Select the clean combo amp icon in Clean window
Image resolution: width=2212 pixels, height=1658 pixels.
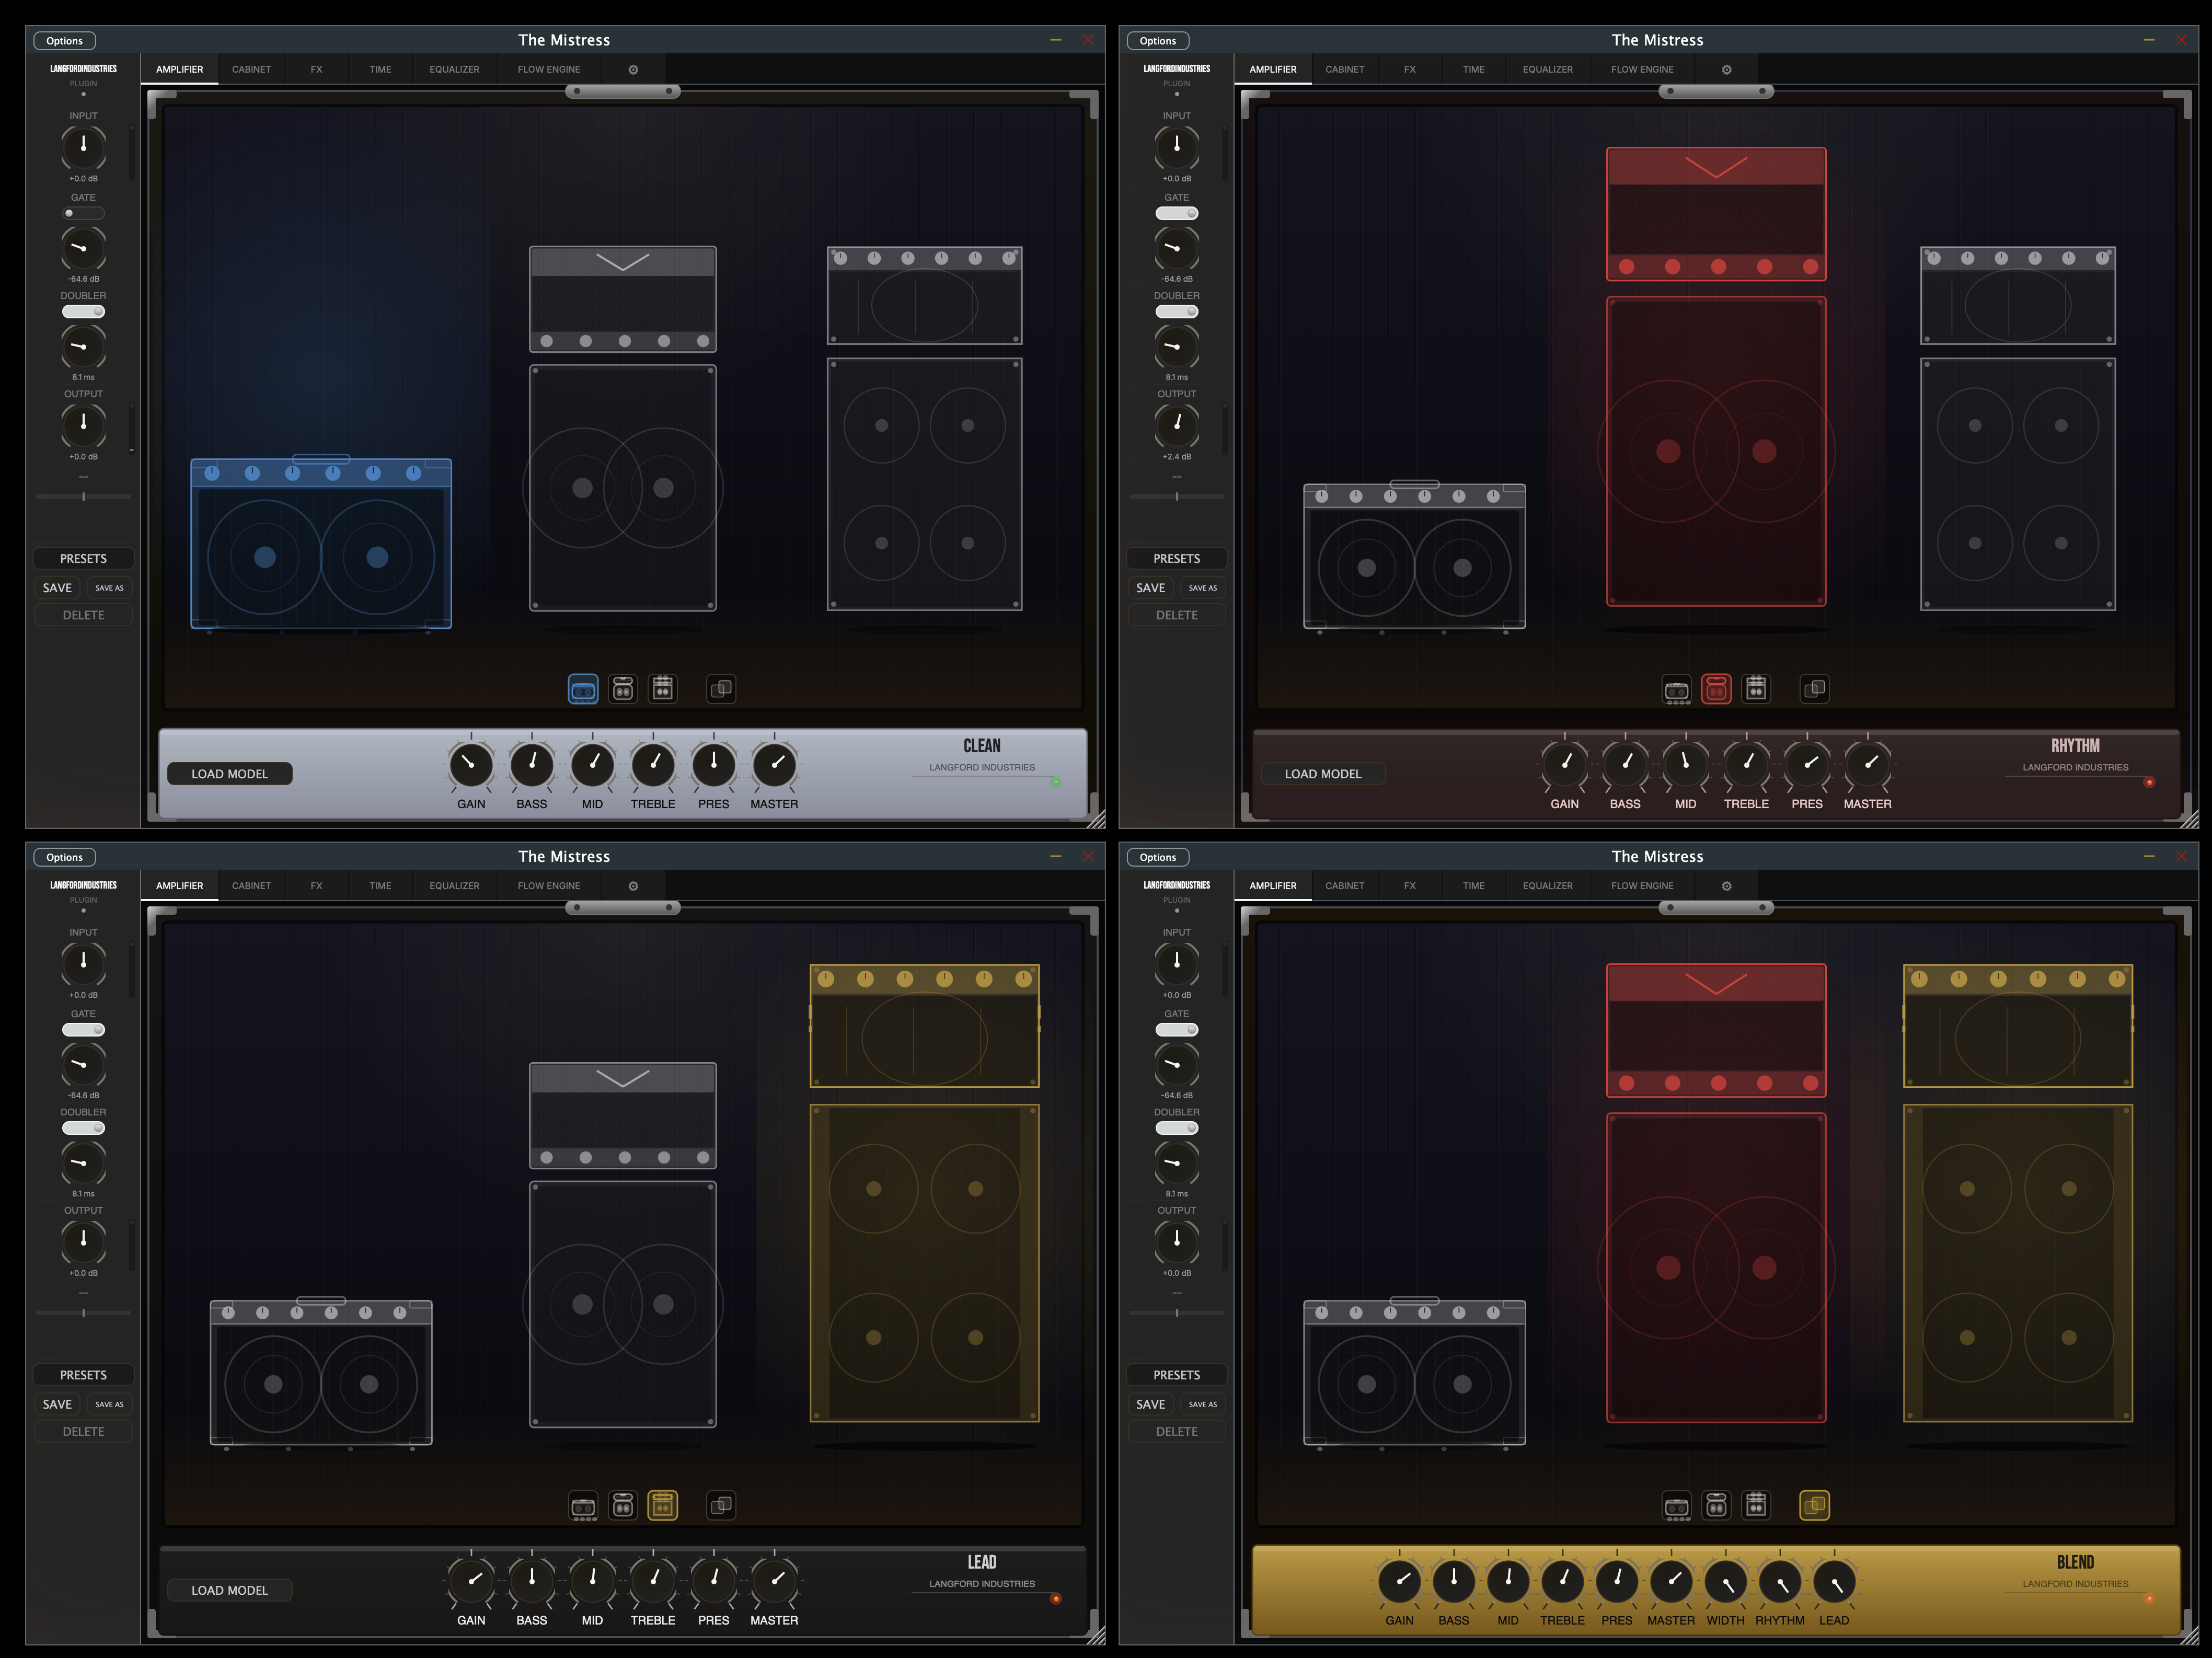pyautogui.click(x=583, y=689)
